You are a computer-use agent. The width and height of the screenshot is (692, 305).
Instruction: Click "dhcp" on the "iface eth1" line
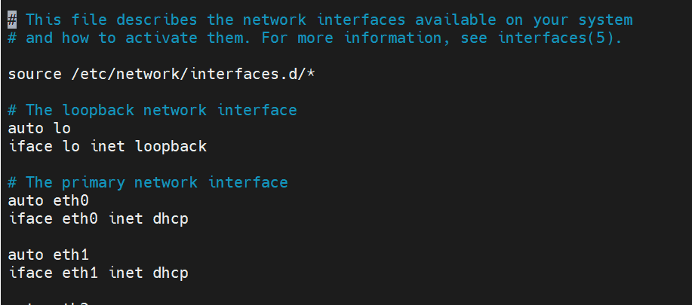[171, 273]
